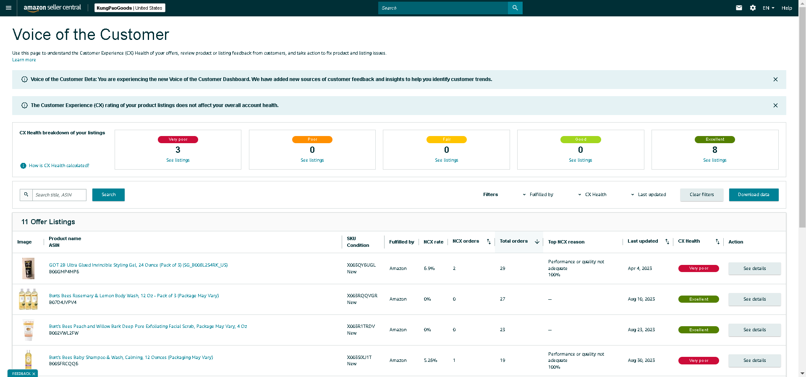806x377 pixels.
Task: Click Excellent badge on Body Wash row
Action: tap(699, 299)
